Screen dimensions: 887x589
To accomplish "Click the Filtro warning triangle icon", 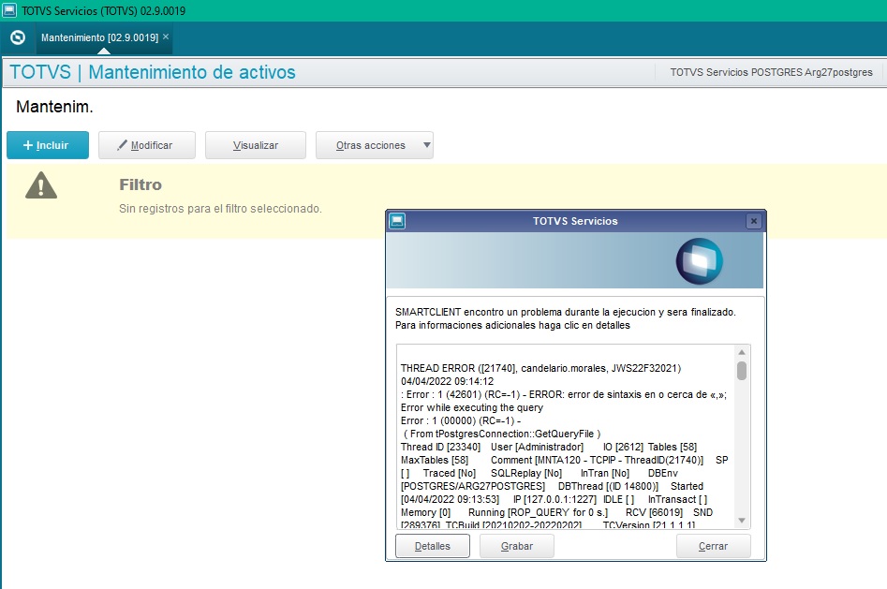I will tap(41, 185).
